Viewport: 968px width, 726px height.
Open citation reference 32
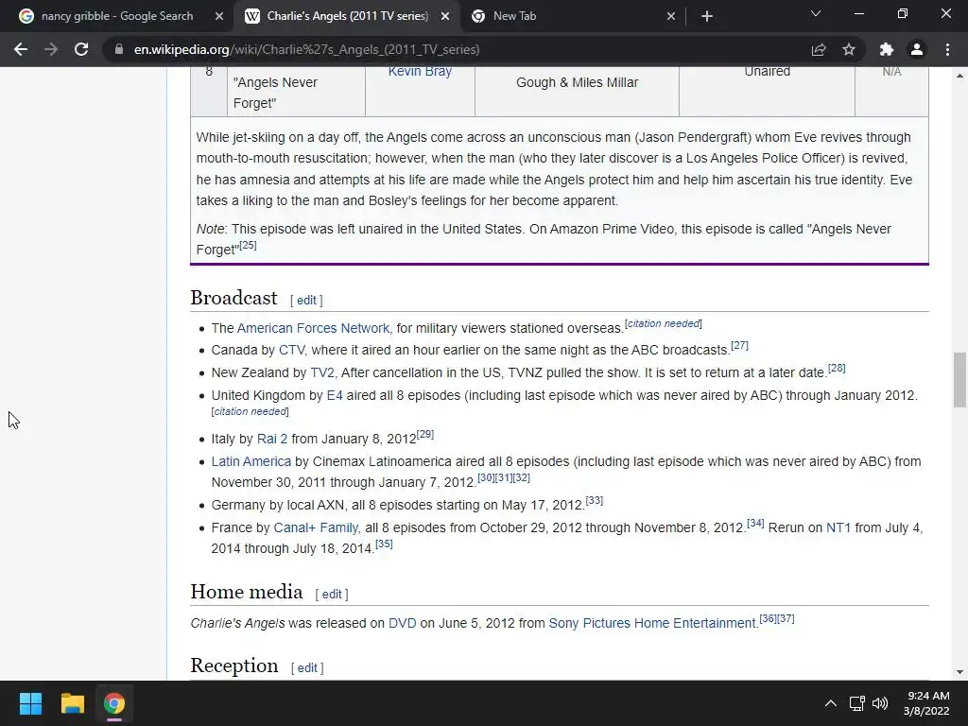(x=522, y=477)
